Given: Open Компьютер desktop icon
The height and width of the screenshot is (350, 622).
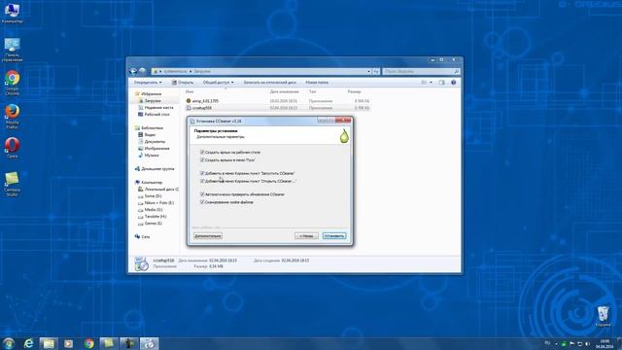Looking at the screenshot, I should tap(12, 13).
